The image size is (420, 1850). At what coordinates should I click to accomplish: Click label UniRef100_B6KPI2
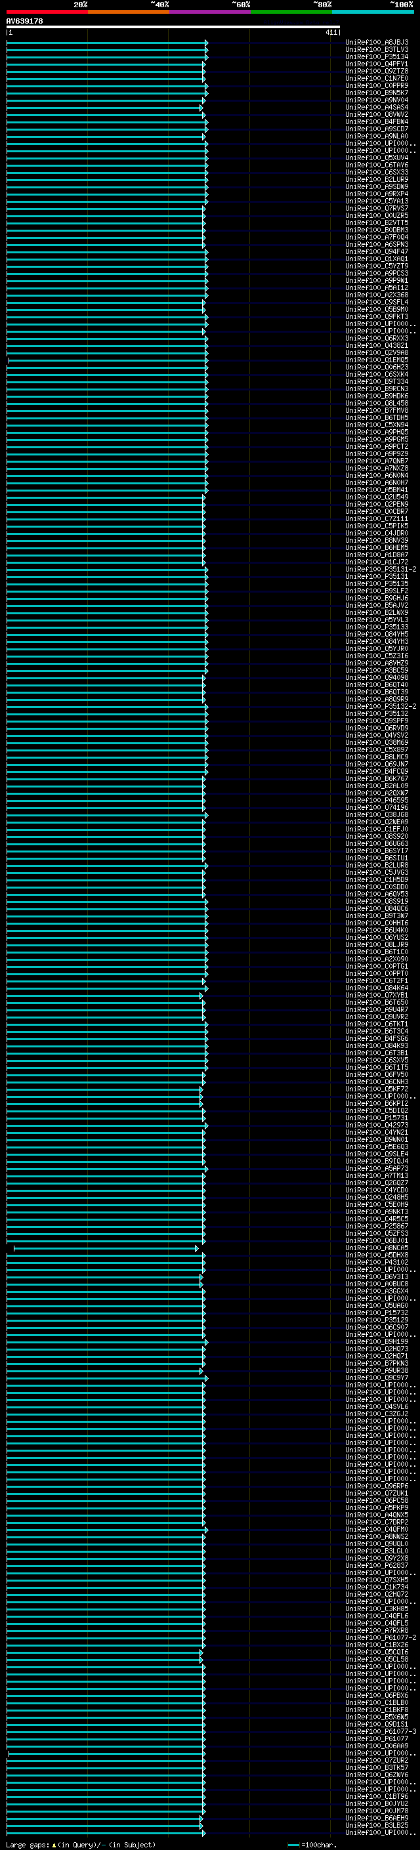tap(377, 1103)
